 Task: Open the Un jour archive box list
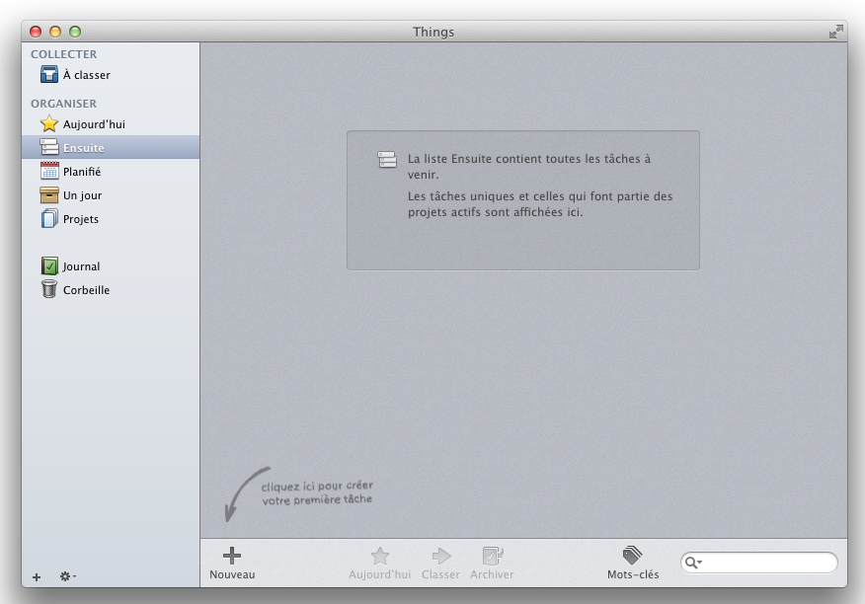click(82, 195)
